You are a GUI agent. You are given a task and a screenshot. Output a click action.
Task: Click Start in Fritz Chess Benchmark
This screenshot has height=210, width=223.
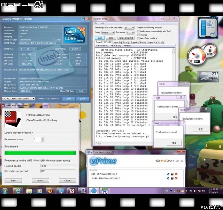click(13, 181)
